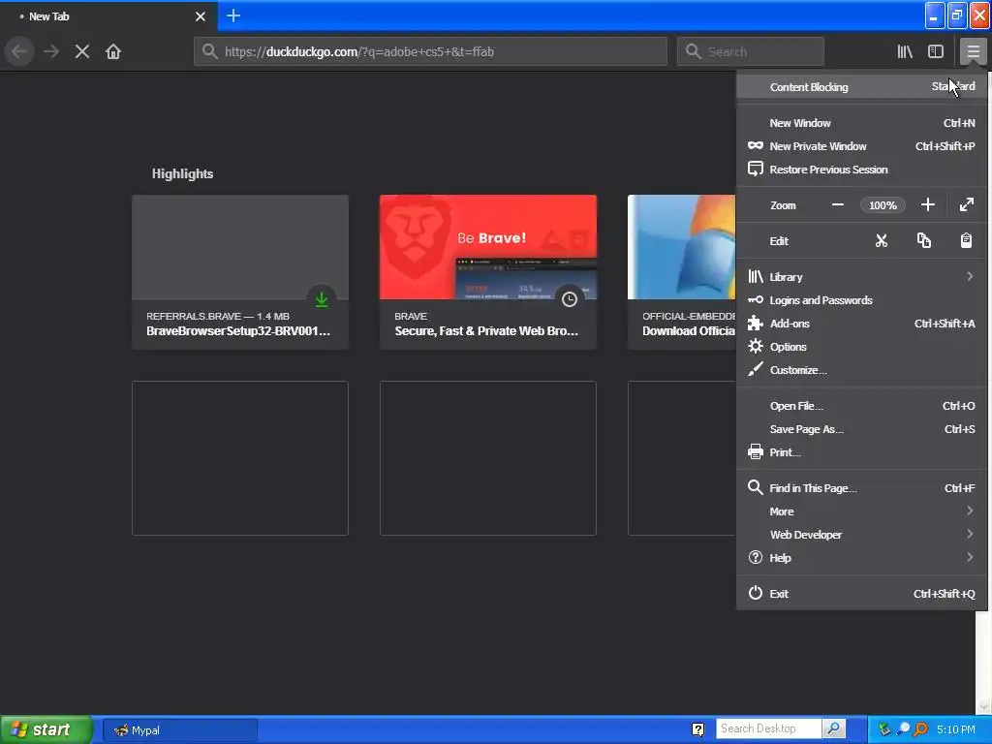Screen dimensions: 992x744
Task: Click the desktop search magnifier button
Action: point(834,728)
